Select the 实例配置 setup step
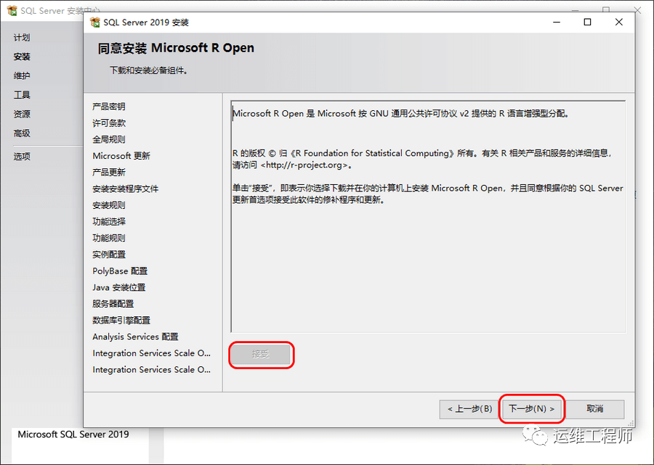Image resolution: width=654 pixels, height=465 pixels. (109, 255)
